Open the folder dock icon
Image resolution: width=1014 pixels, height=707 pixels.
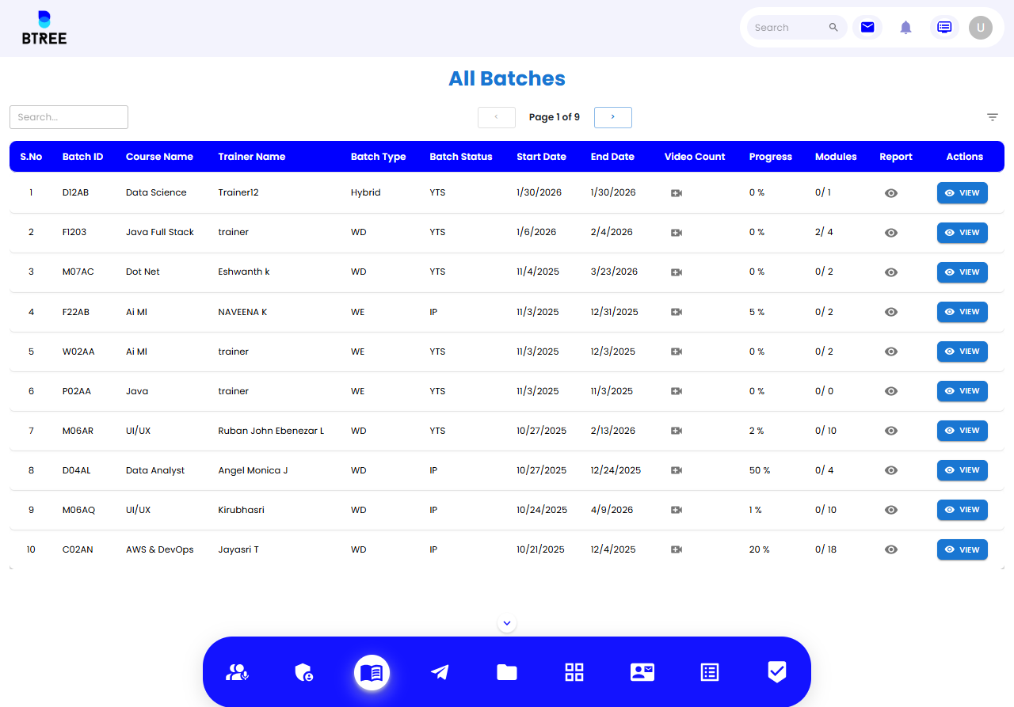point(507,672)
